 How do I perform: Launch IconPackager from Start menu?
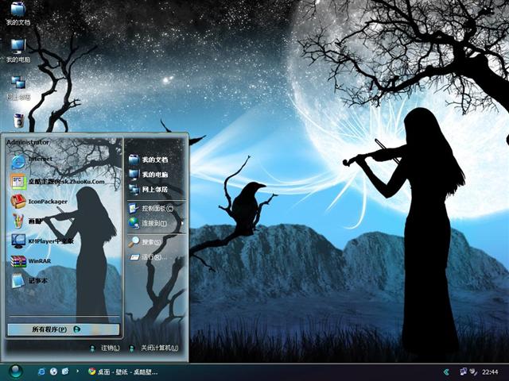pyautogui.click(x=39, y=202)
